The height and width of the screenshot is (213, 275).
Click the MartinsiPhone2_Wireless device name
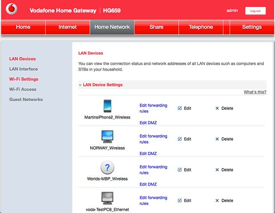coord(107,117)
